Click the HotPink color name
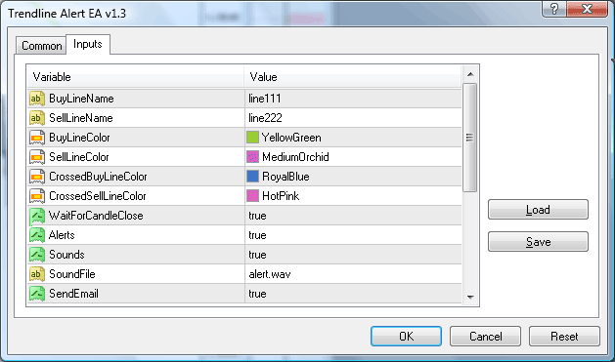This screenshot has width=615, height=362. coord(281,196)
